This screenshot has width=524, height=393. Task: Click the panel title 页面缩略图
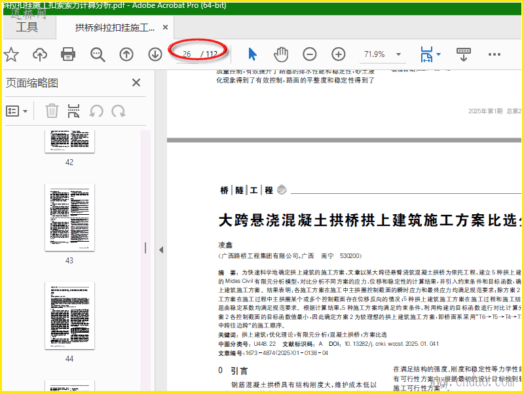click(32, 83)
